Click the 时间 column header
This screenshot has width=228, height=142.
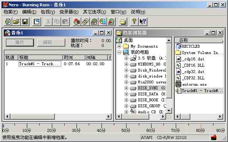click(x=74, y=57)
